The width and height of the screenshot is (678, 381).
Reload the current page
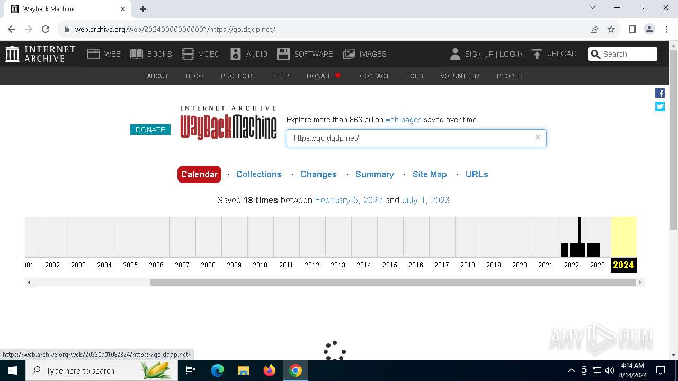point(46,29)
